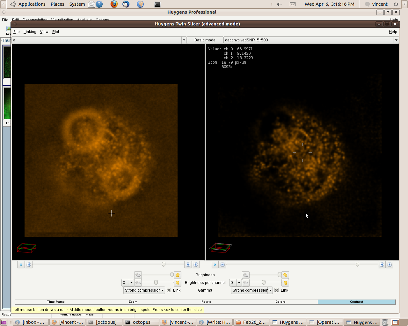Open the Plot menu
This screenshot has height=326, width=408.
click(55, 32)
